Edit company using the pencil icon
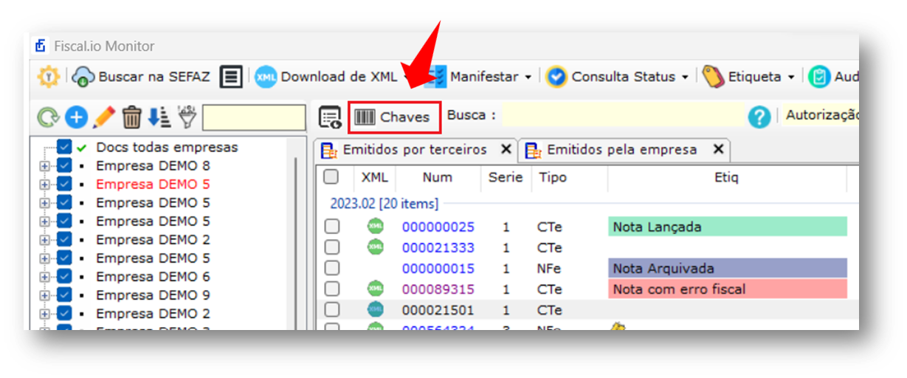Screen dimensions: 907x378 (x=104, y=117)
